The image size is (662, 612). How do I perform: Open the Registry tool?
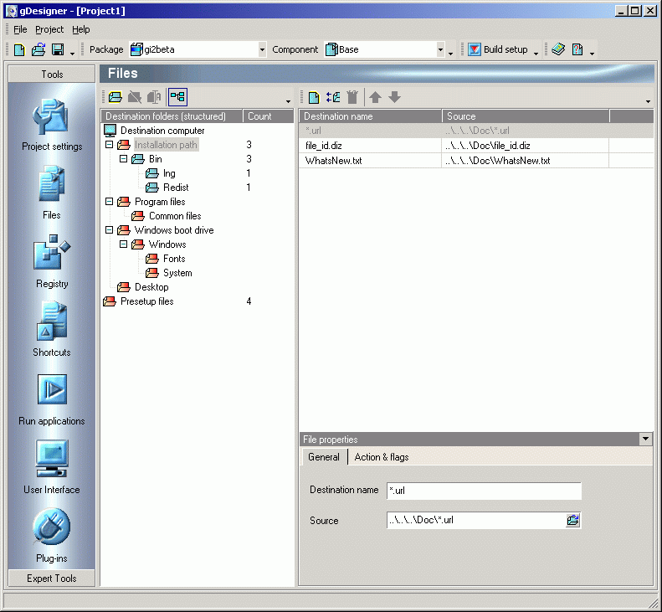tap(52, 261)
